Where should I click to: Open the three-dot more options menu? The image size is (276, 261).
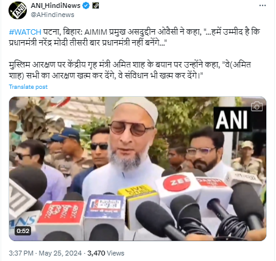coord(263,5)
